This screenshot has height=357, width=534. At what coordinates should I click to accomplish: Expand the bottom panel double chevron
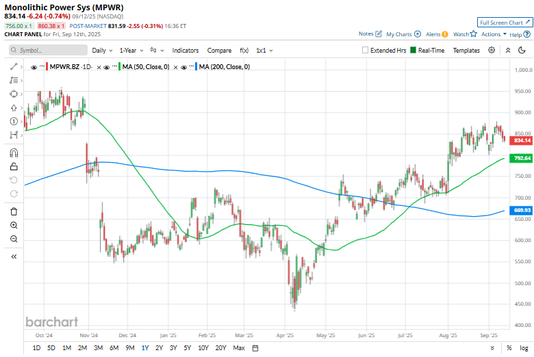click(492, 348)
